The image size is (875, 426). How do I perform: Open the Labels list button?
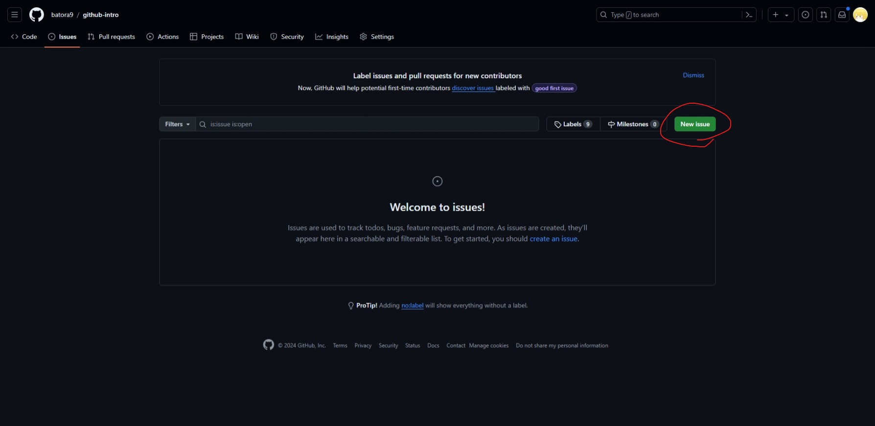[573, 124]
